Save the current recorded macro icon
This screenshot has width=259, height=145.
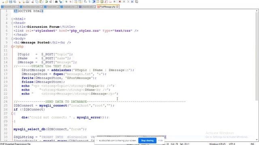(x=136, y=2)
